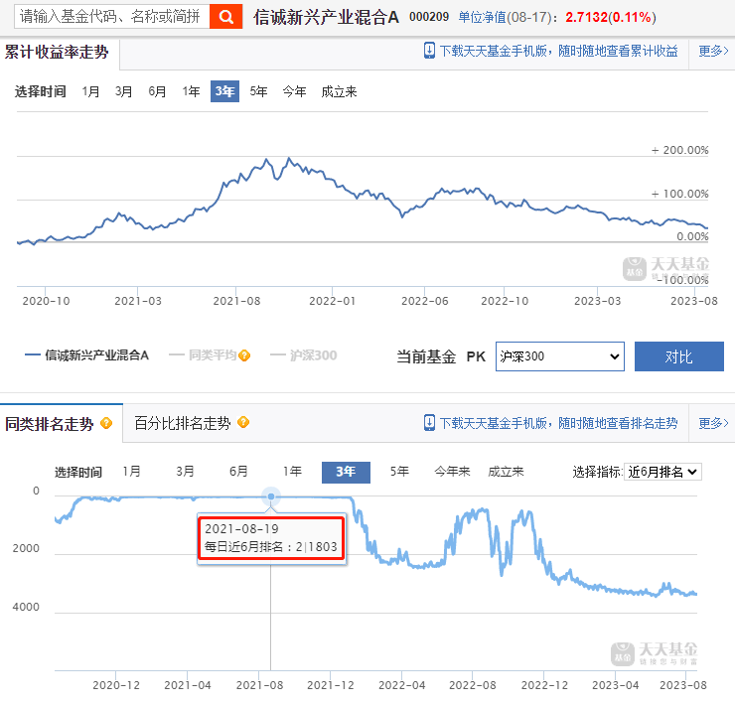Click the highlighted 2021-08-19 point on ranking chart
The width and height of the screenshot is (735, 706).
tap(271, 495)
